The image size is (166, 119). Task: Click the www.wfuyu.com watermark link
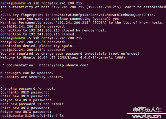coord(147,116)
